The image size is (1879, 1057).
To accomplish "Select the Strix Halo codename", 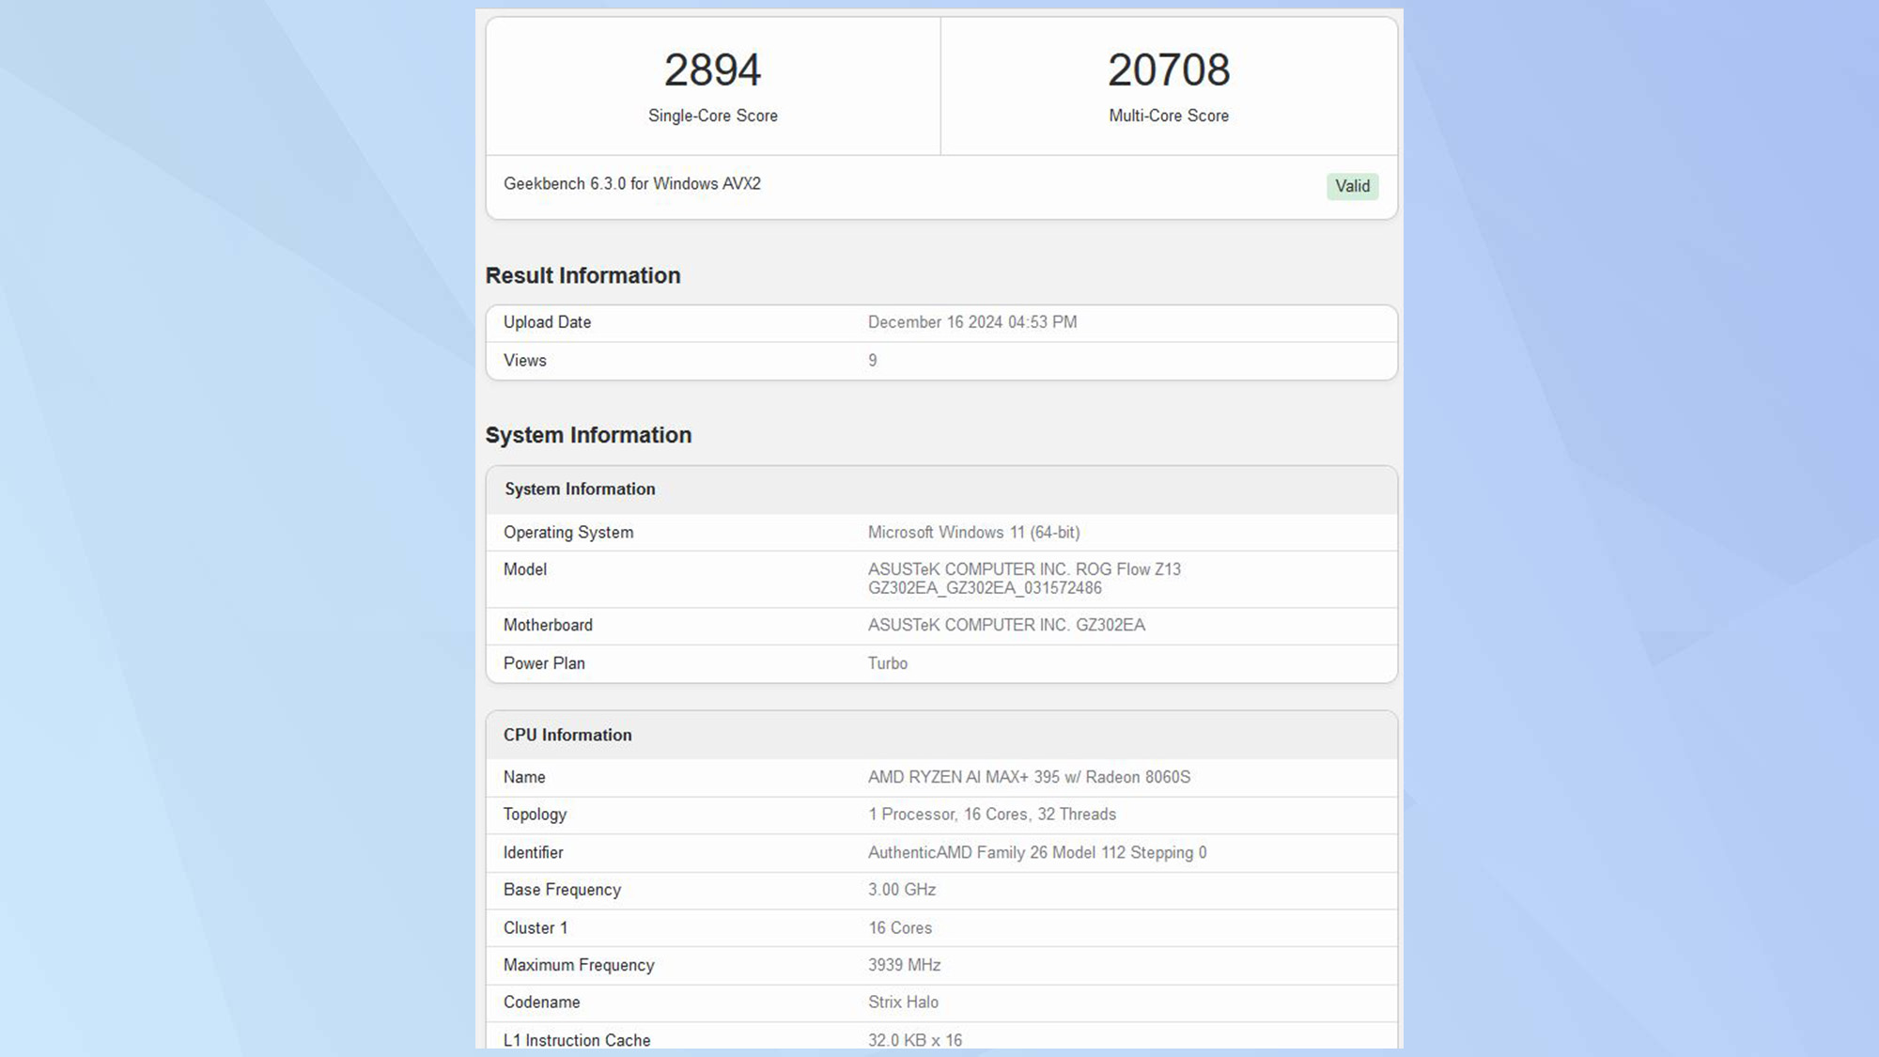I will (902, 1003).
